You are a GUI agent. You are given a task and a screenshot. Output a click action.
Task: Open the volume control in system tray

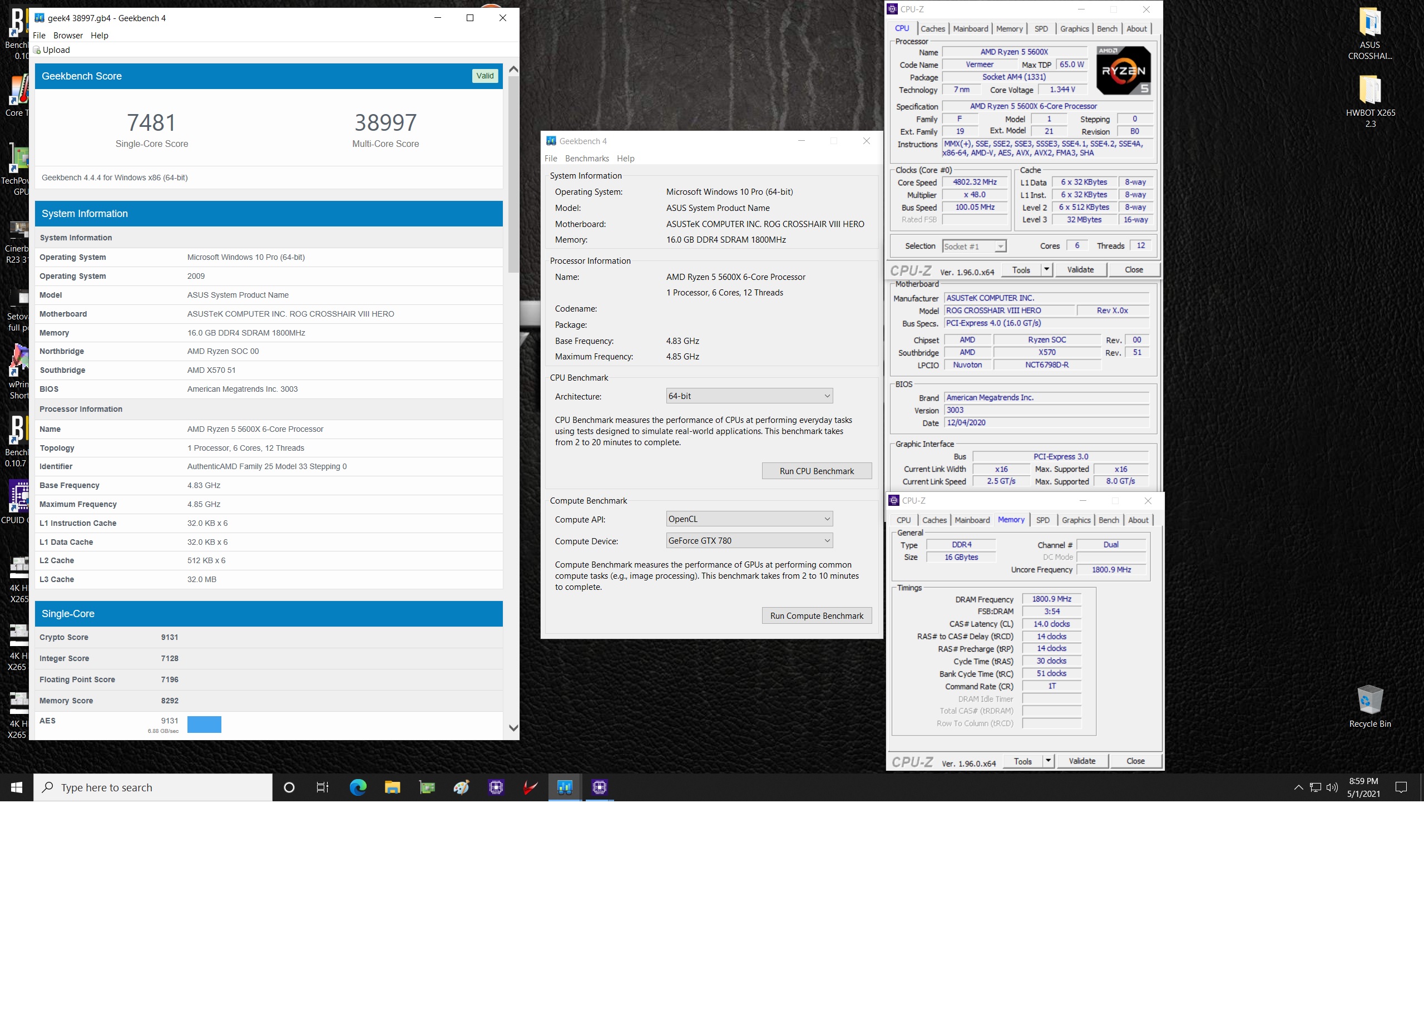click(x=1332, y=787)
